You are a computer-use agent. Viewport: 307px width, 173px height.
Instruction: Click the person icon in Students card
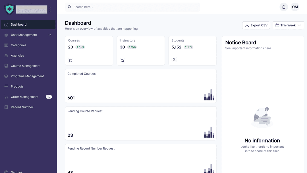pos(174,59)
